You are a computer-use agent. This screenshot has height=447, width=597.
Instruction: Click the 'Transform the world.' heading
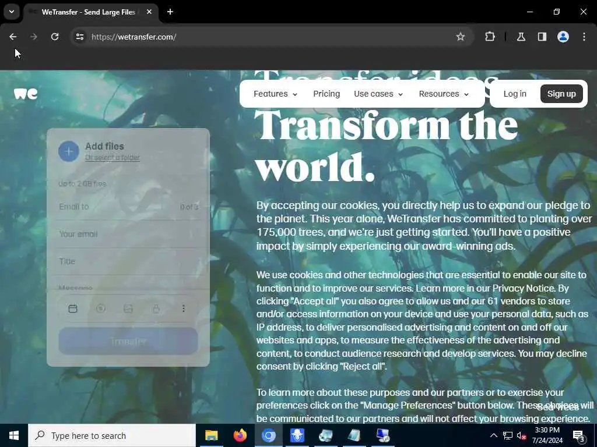click(x=386, y=146)
